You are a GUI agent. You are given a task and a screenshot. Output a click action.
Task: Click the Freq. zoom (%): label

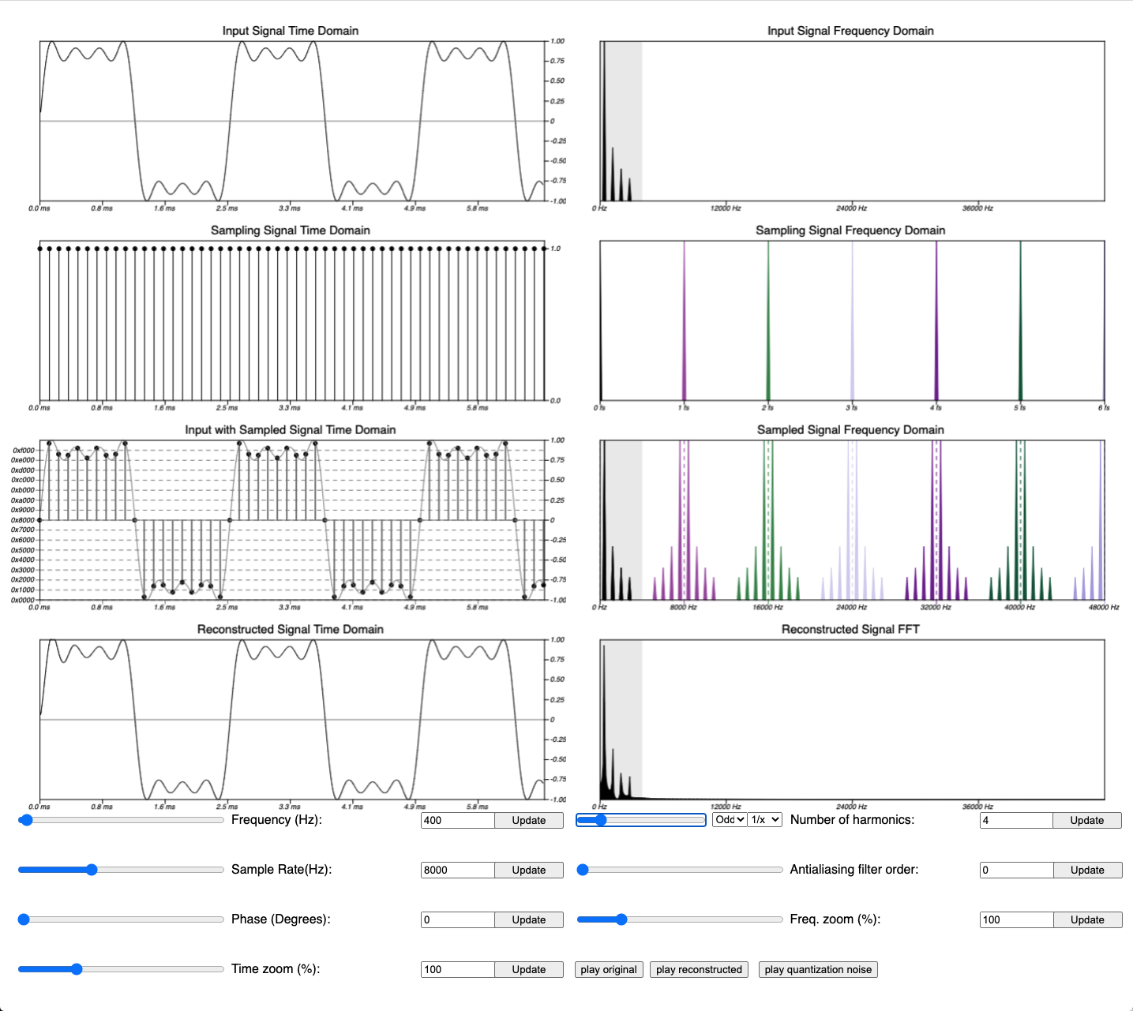[835, 919]
